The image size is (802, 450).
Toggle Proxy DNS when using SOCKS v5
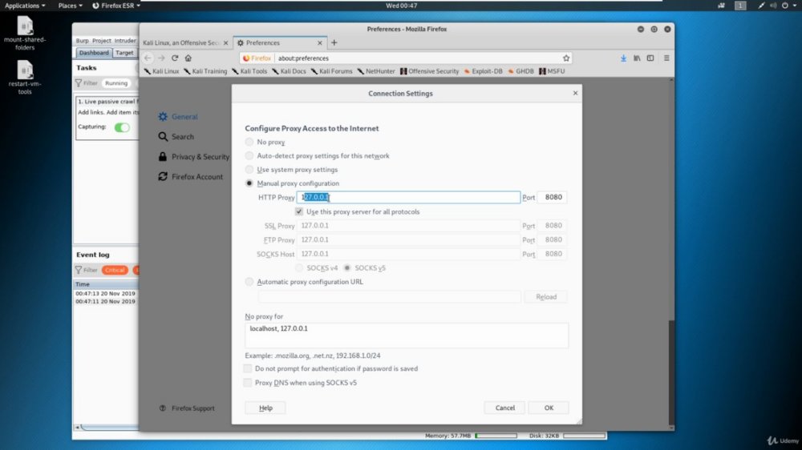point(248,383)
